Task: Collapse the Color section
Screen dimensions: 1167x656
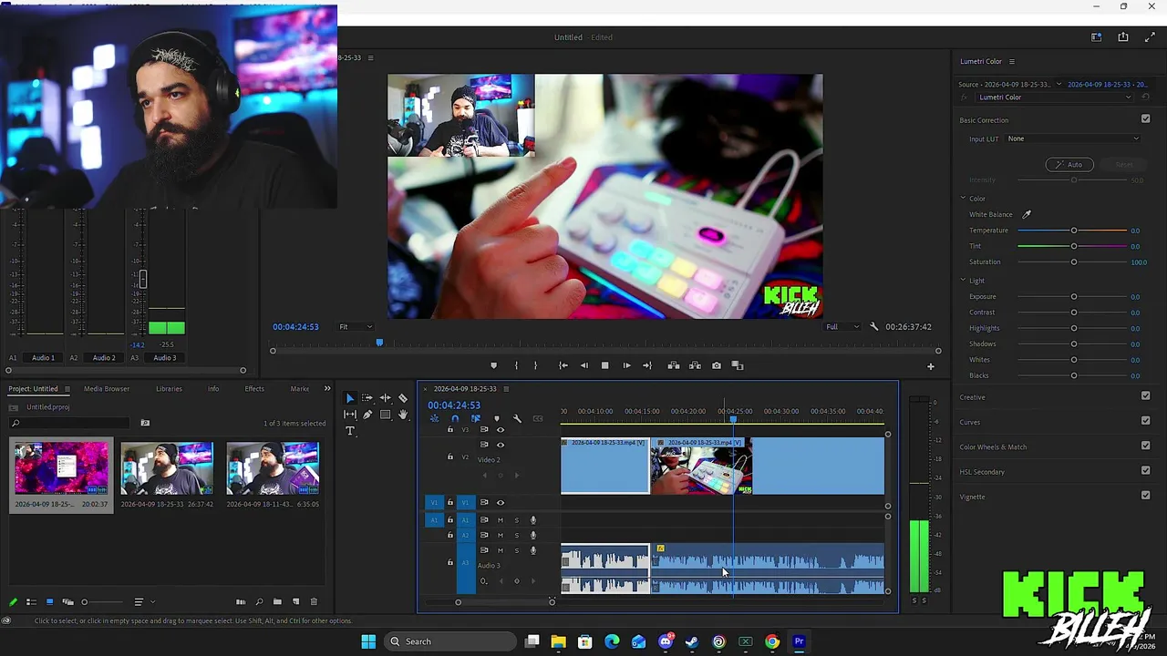Action: click(963, 198)
